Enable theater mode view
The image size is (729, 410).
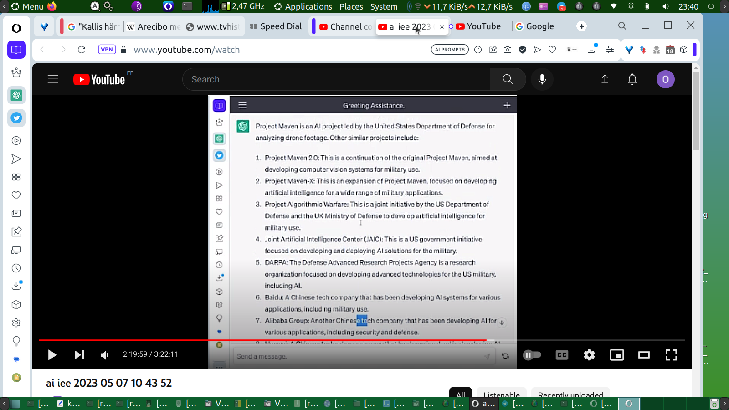(x=644, y=355)
